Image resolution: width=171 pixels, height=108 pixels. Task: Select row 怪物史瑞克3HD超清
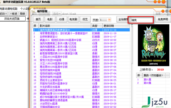[81, 77]
